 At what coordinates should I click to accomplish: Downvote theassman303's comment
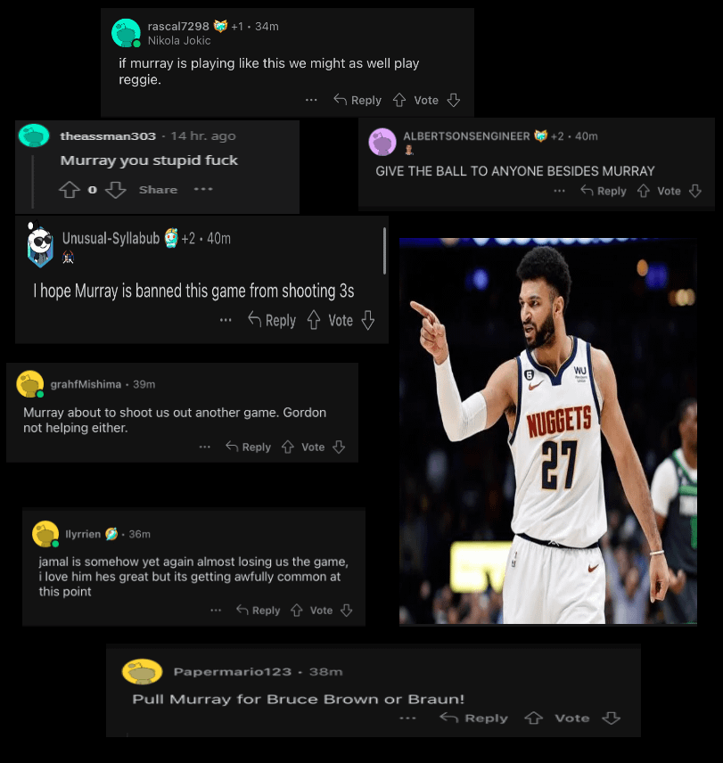[x=116, y=190]
